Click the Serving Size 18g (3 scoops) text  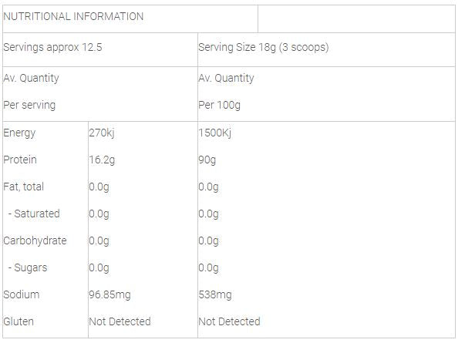pos(264,47)
